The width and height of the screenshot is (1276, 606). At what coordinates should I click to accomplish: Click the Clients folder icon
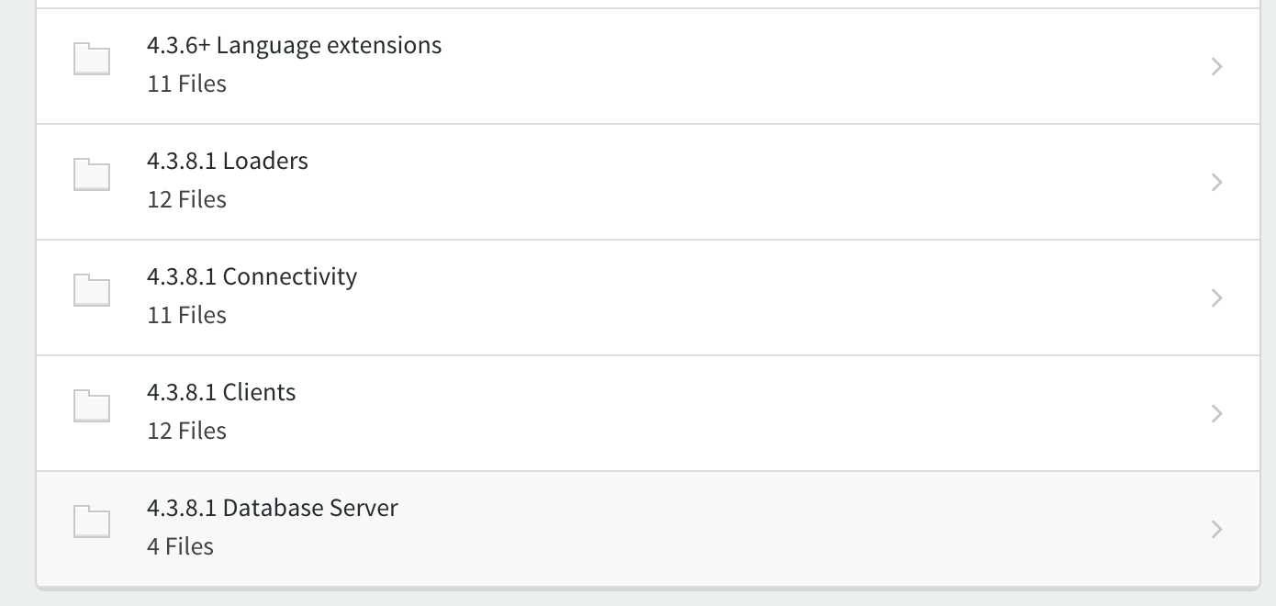92,407
